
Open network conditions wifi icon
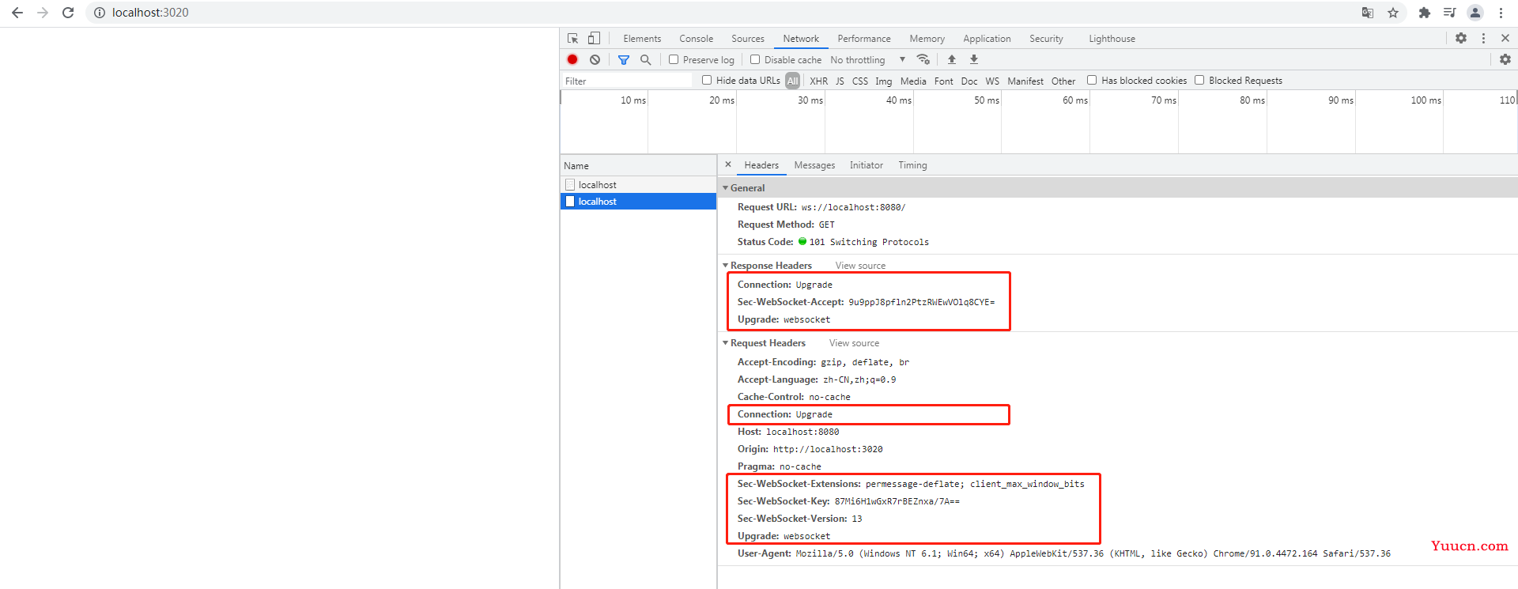923,59
